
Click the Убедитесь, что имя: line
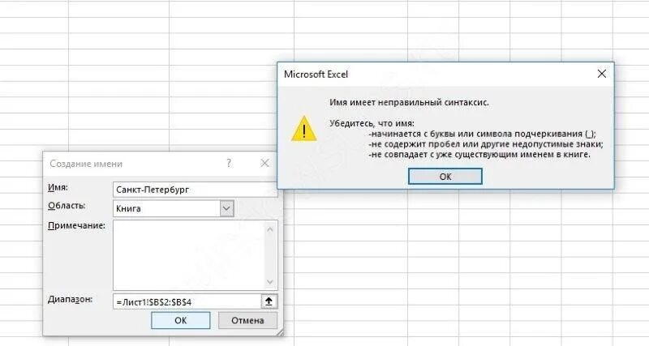pyautogui.click(x=372, y=124)
